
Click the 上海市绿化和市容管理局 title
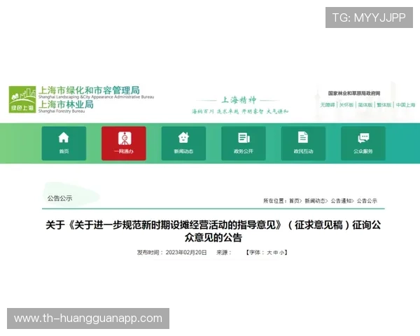click(89, 90)
